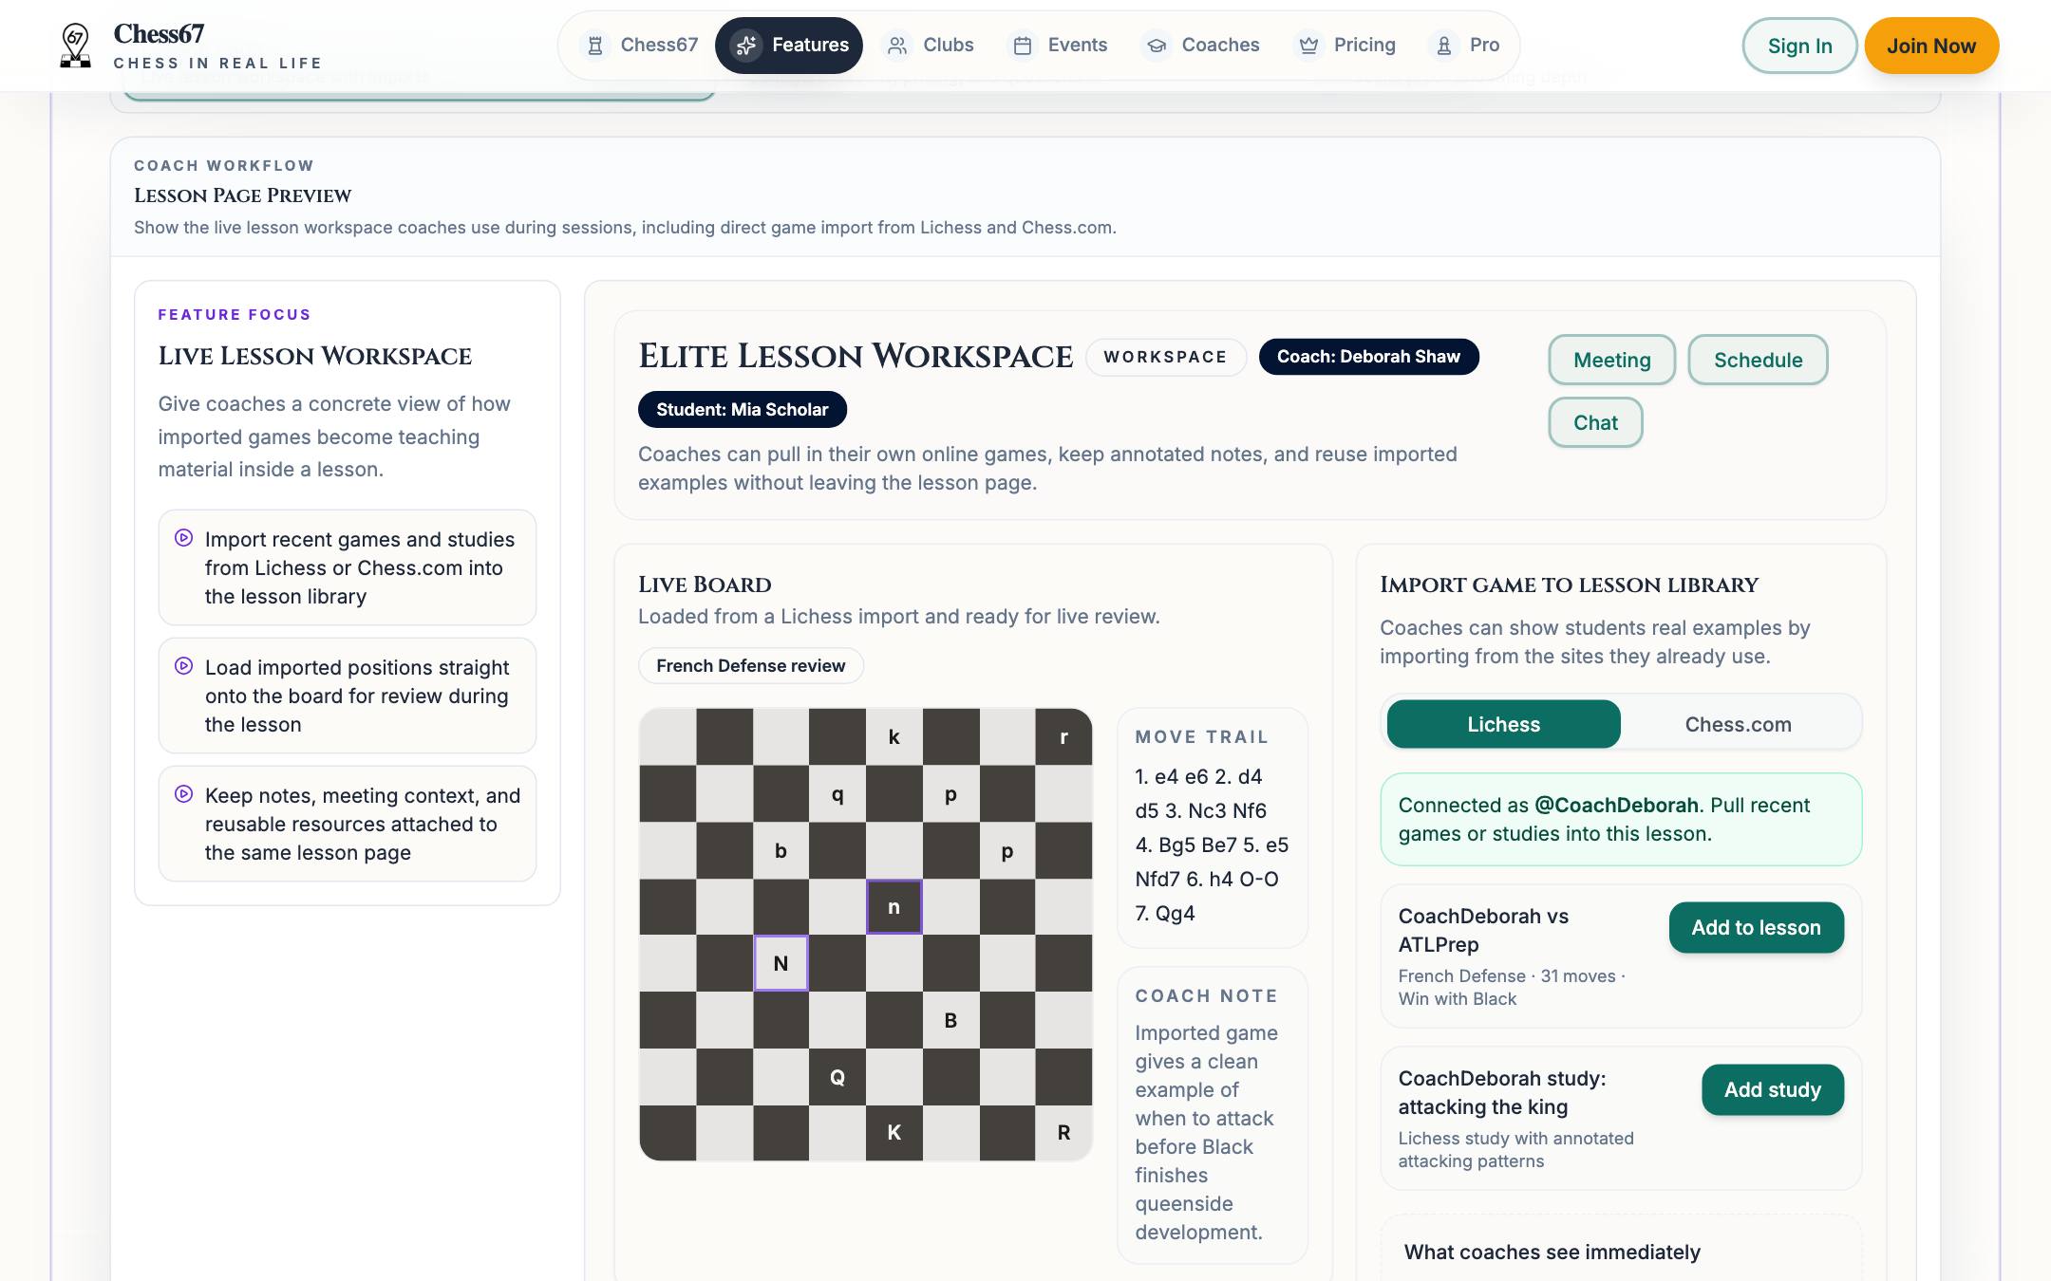Click the 'Lesson Page Preview' heading
2051x1281 pixels.
242,195
